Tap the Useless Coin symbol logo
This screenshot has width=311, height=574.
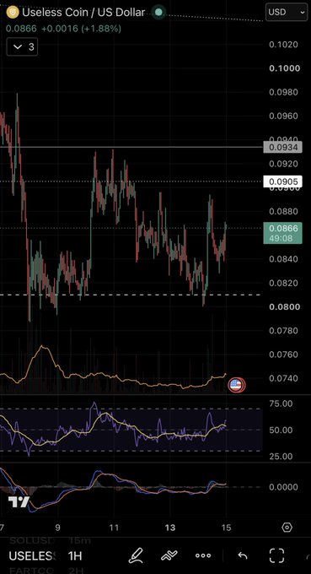[13, 12]
